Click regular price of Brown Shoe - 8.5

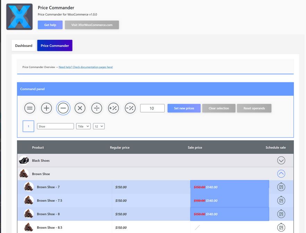[x=121, y=227]
